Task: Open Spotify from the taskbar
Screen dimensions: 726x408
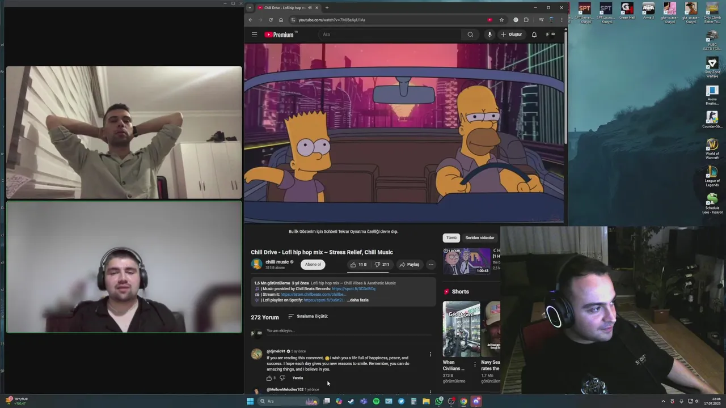Action: pos(376,401)
